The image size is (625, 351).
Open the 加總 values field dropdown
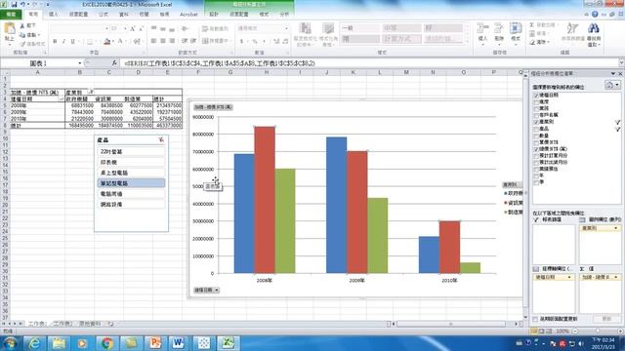click(x=616, y=277)
